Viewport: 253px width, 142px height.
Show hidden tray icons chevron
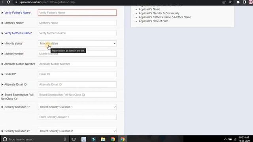(x=225, y=139)
